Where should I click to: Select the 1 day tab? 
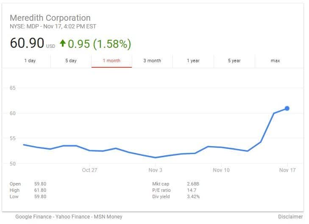tap(30, 61)
